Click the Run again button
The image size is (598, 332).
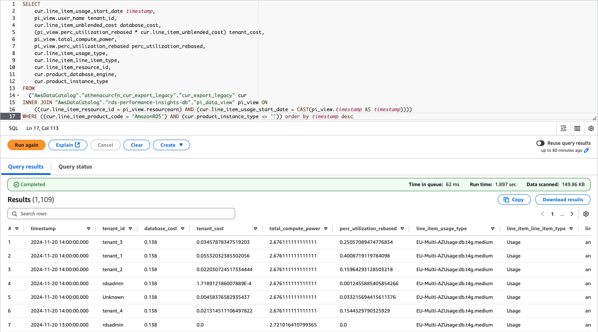[x=26, y=145]
